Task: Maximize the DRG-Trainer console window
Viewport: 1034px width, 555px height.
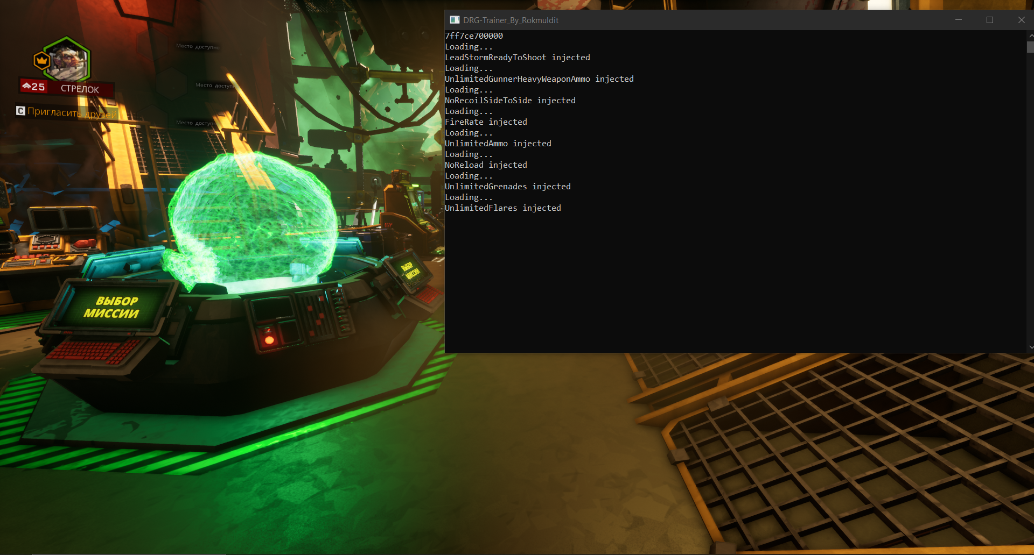Action: 990,20
